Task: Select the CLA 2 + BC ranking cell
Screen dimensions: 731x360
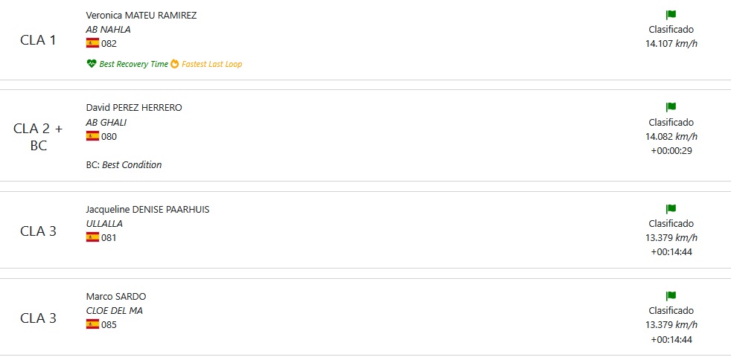Action: tap(38, 137)
